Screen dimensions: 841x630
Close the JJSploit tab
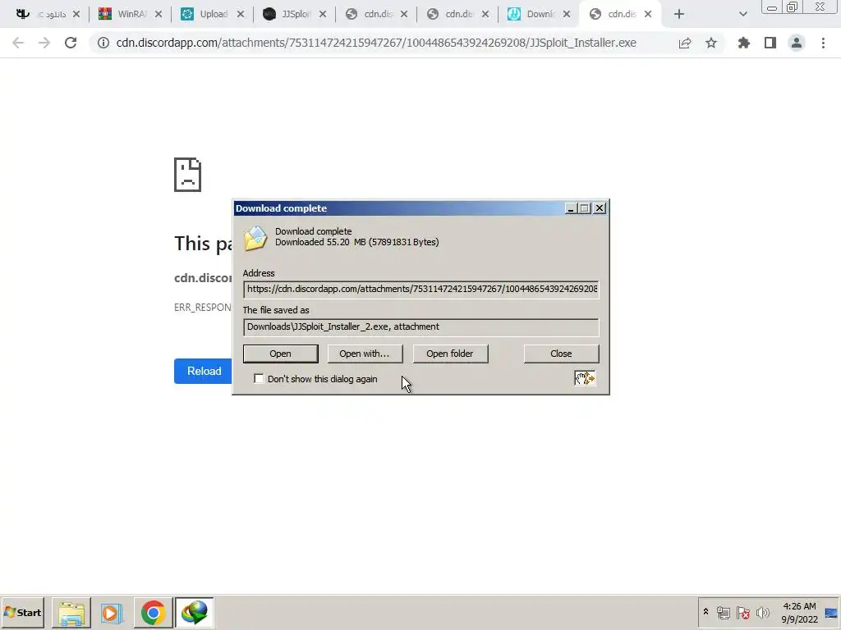(322, 15)
